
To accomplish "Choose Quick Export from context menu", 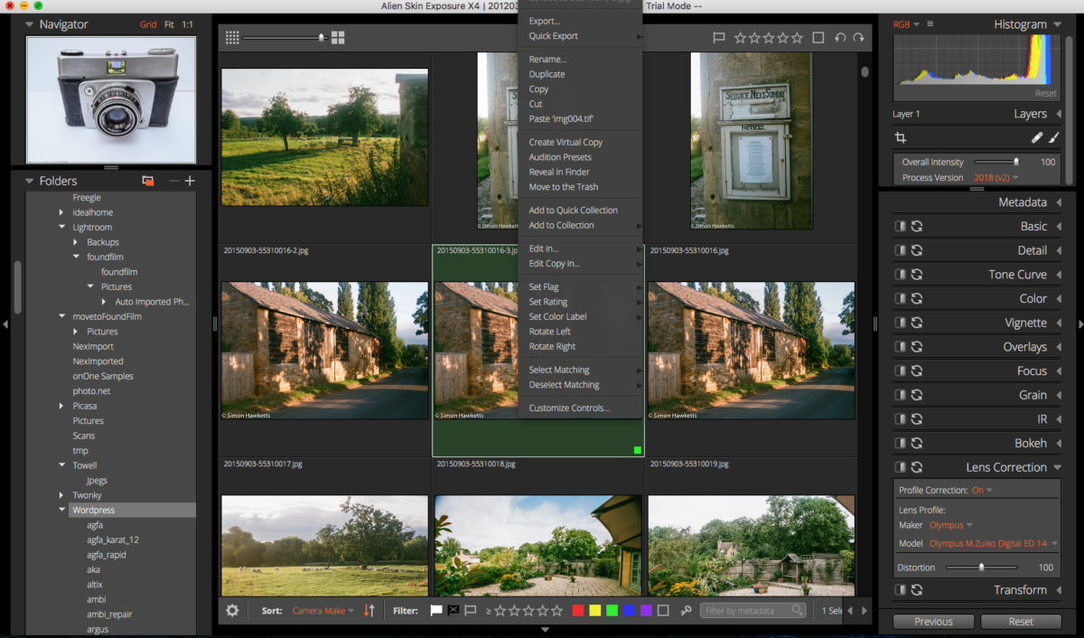I will coord(580,36).
